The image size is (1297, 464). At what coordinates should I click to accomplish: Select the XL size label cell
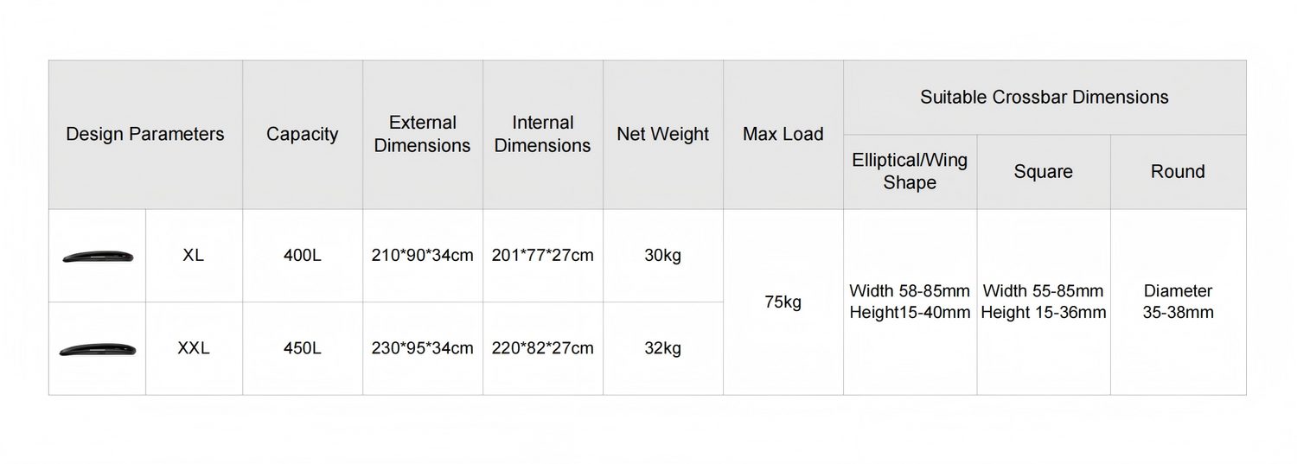pyautogui.click(x=194, y=256)
